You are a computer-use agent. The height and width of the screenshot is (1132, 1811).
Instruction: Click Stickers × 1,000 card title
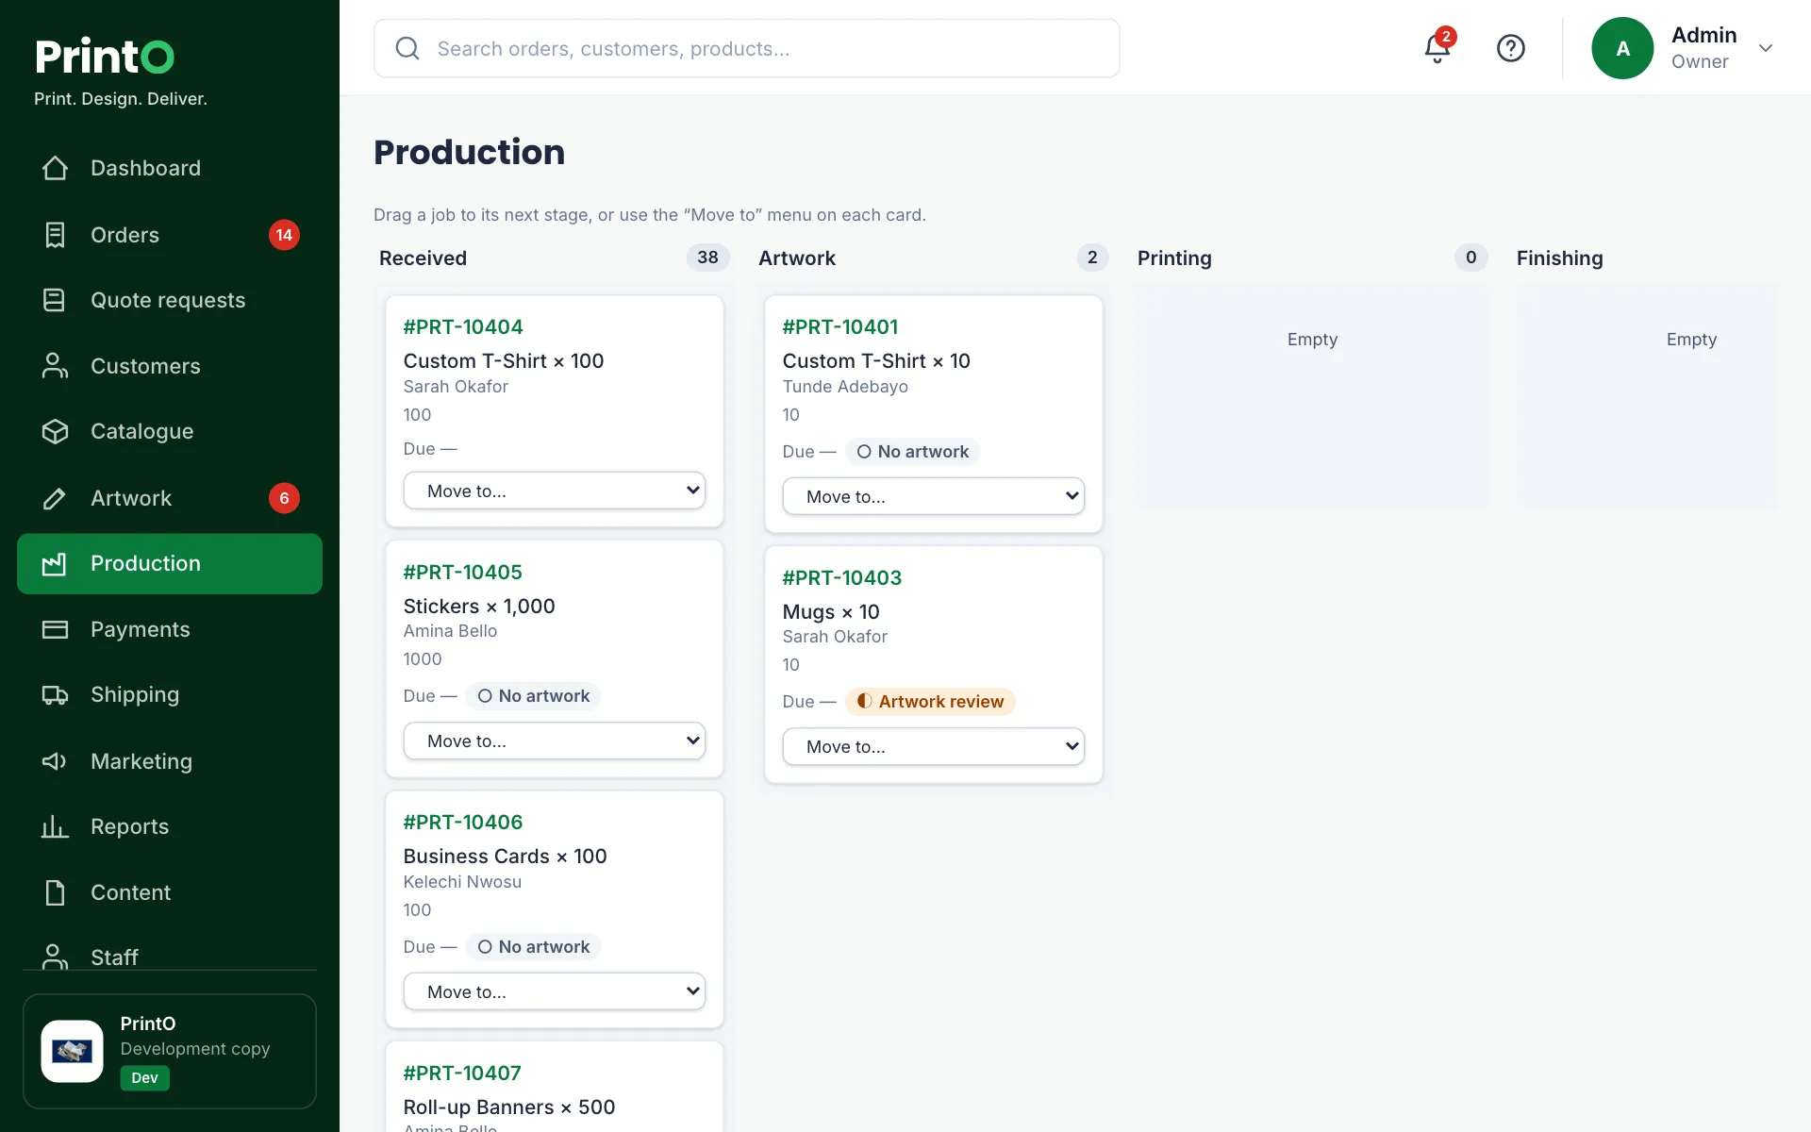point(479,607)
